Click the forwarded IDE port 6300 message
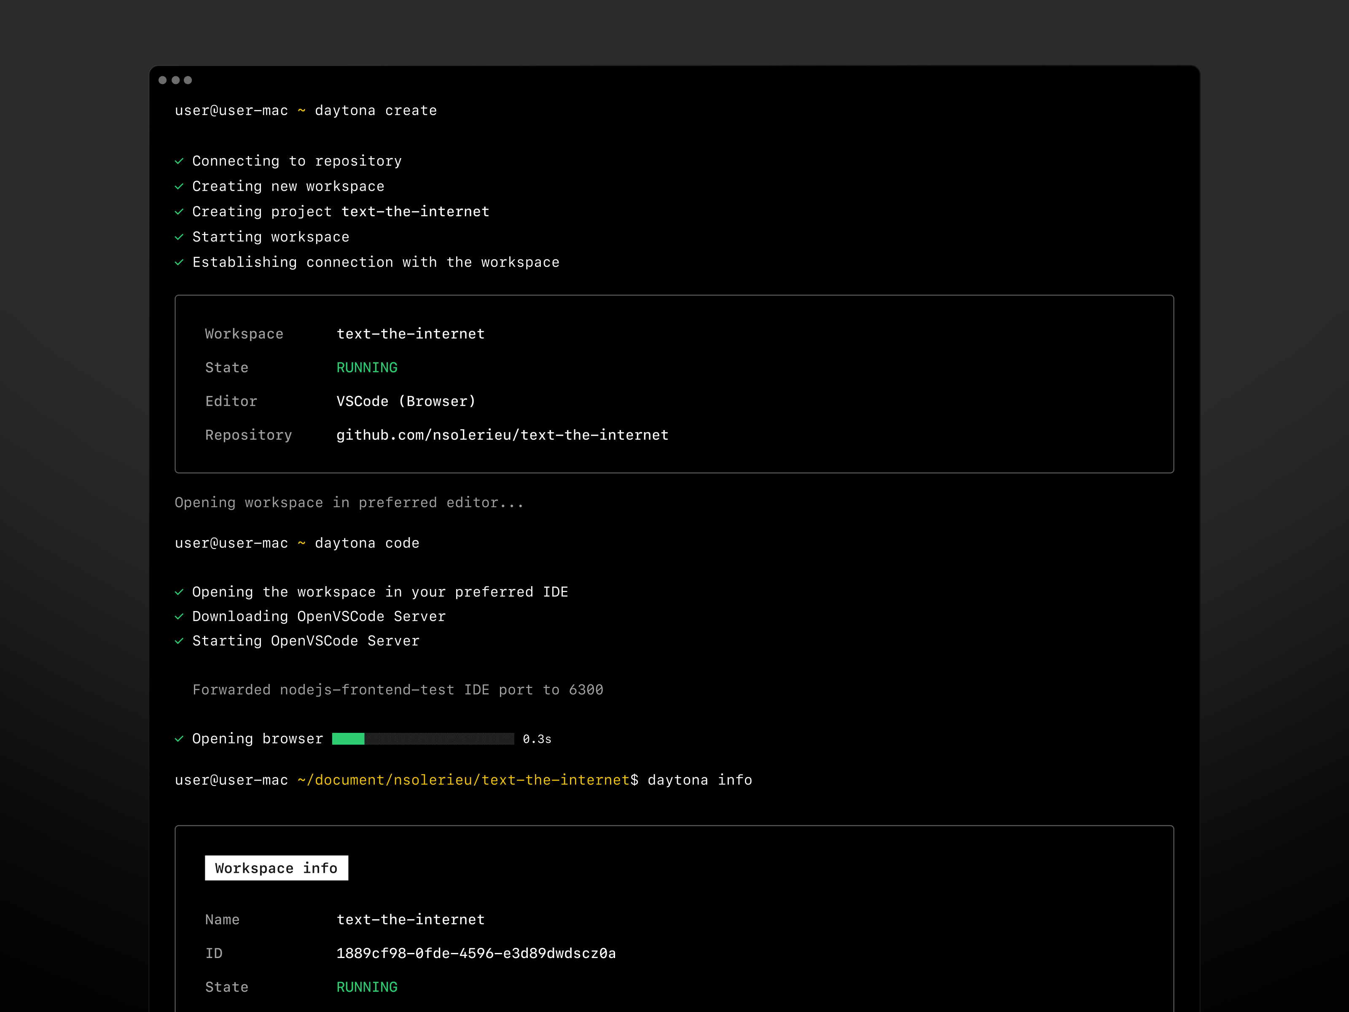 397,690
